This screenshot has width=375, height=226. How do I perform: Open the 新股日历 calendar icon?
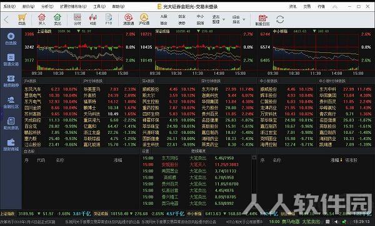tap(262, 19)
